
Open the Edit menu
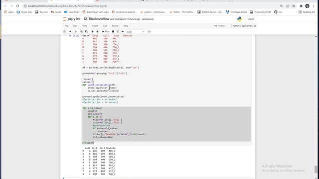coord(75,26)
